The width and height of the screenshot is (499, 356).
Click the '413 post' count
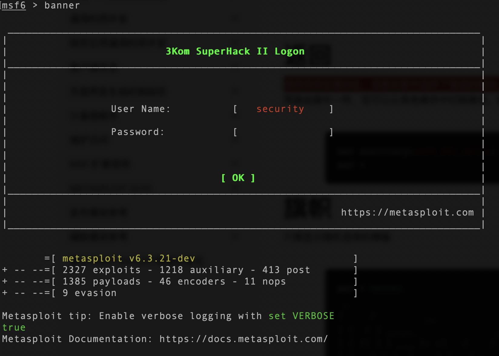[286, 270]
